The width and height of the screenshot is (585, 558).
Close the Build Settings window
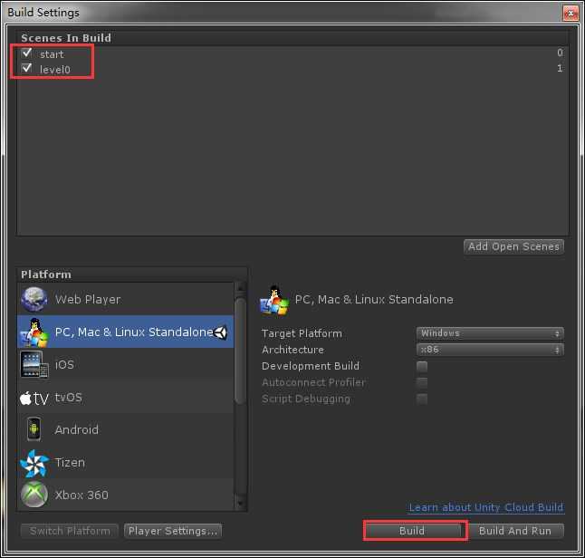click(x=571, y=14)
